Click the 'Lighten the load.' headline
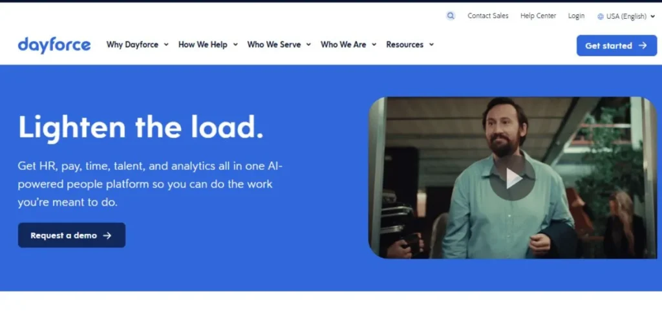This screenshot has width=662, height=331. pos(141,127)
